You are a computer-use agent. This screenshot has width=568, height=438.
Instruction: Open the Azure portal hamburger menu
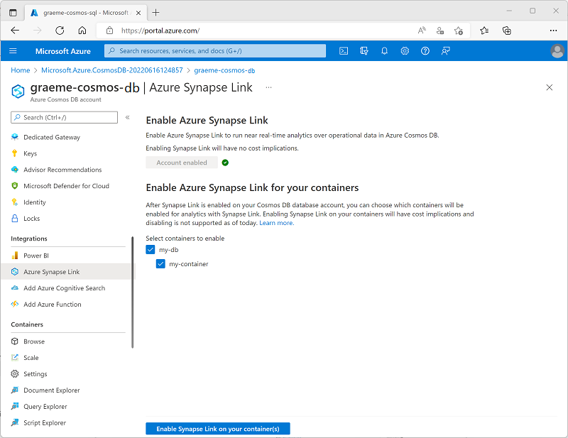13,50
